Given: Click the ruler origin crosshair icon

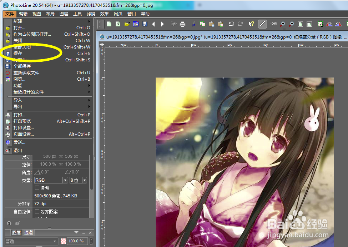Looking at the screenshot, I should pyautogui.click(x=102, y=45).
